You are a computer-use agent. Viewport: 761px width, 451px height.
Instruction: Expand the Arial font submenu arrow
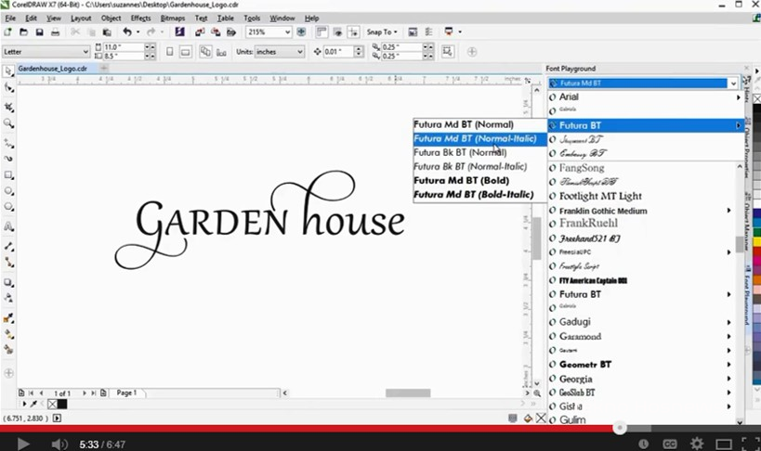pyautogui.click(x=738, y=97)
